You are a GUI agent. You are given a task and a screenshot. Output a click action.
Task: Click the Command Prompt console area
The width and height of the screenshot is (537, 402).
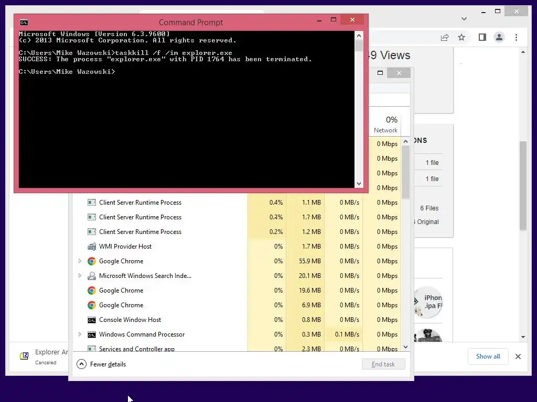click(x=186, y=109)
